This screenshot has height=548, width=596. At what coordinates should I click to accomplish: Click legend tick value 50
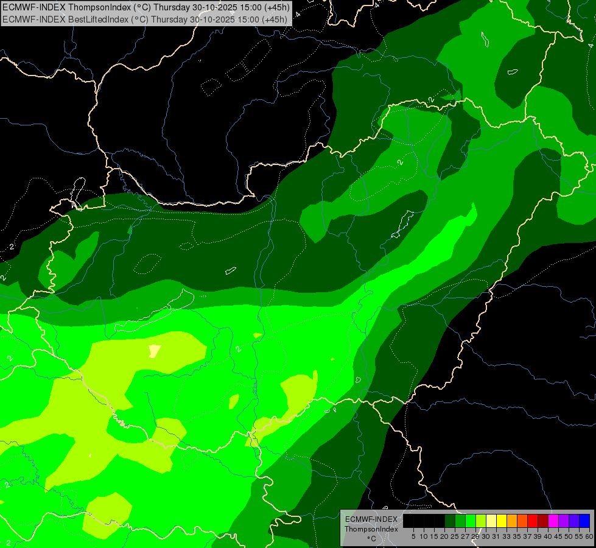tap(569, 536)
